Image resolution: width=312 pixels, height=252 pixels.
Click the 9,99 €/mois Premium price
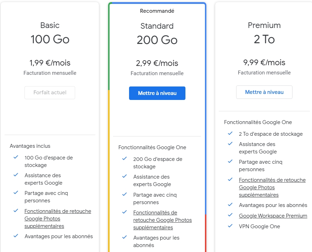[x=264, y=63]
